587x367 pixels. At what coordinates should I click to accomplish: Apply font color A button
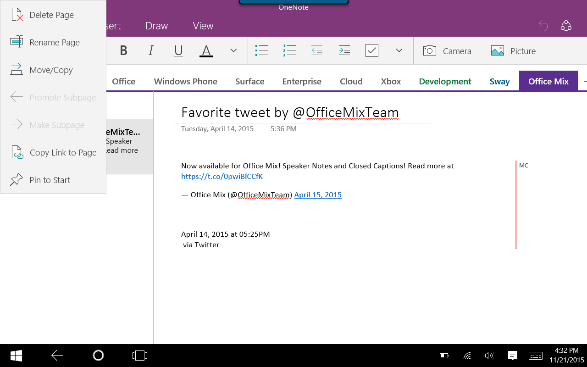pyautogui.click(x=206, y=50)
